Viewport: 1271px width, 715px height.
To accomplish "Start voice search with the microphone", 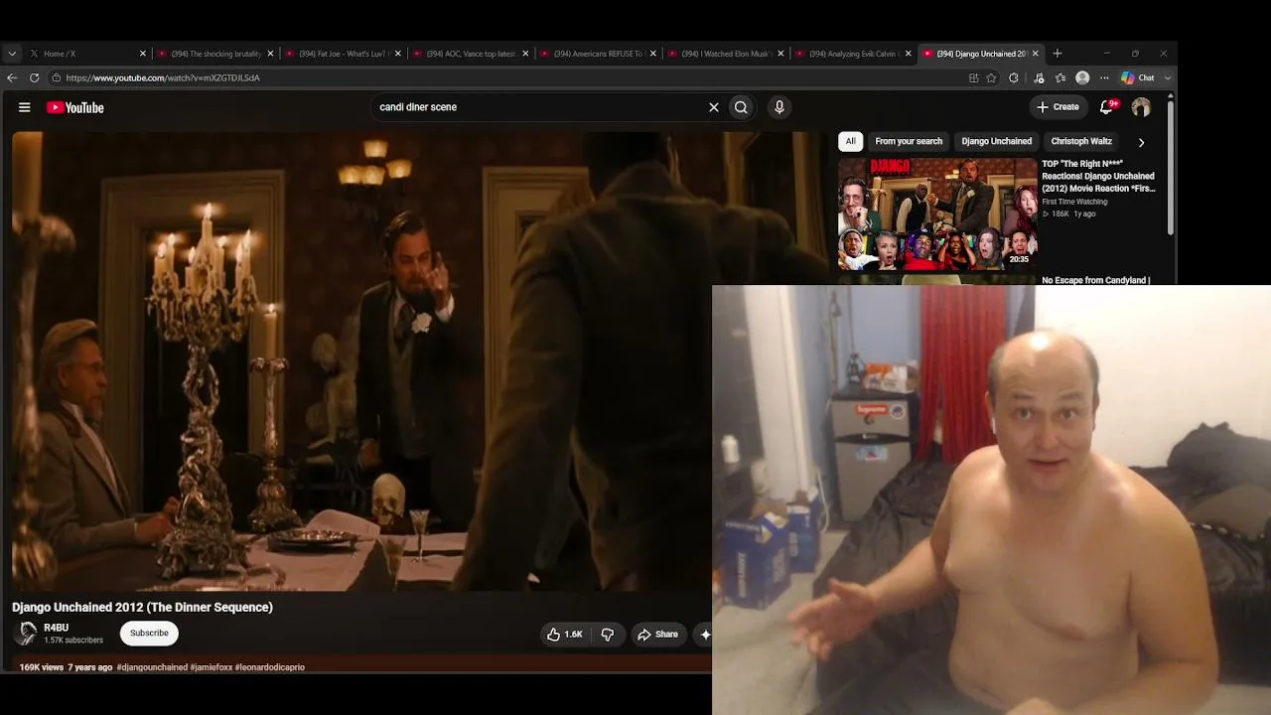I will (x=779, y=107).
